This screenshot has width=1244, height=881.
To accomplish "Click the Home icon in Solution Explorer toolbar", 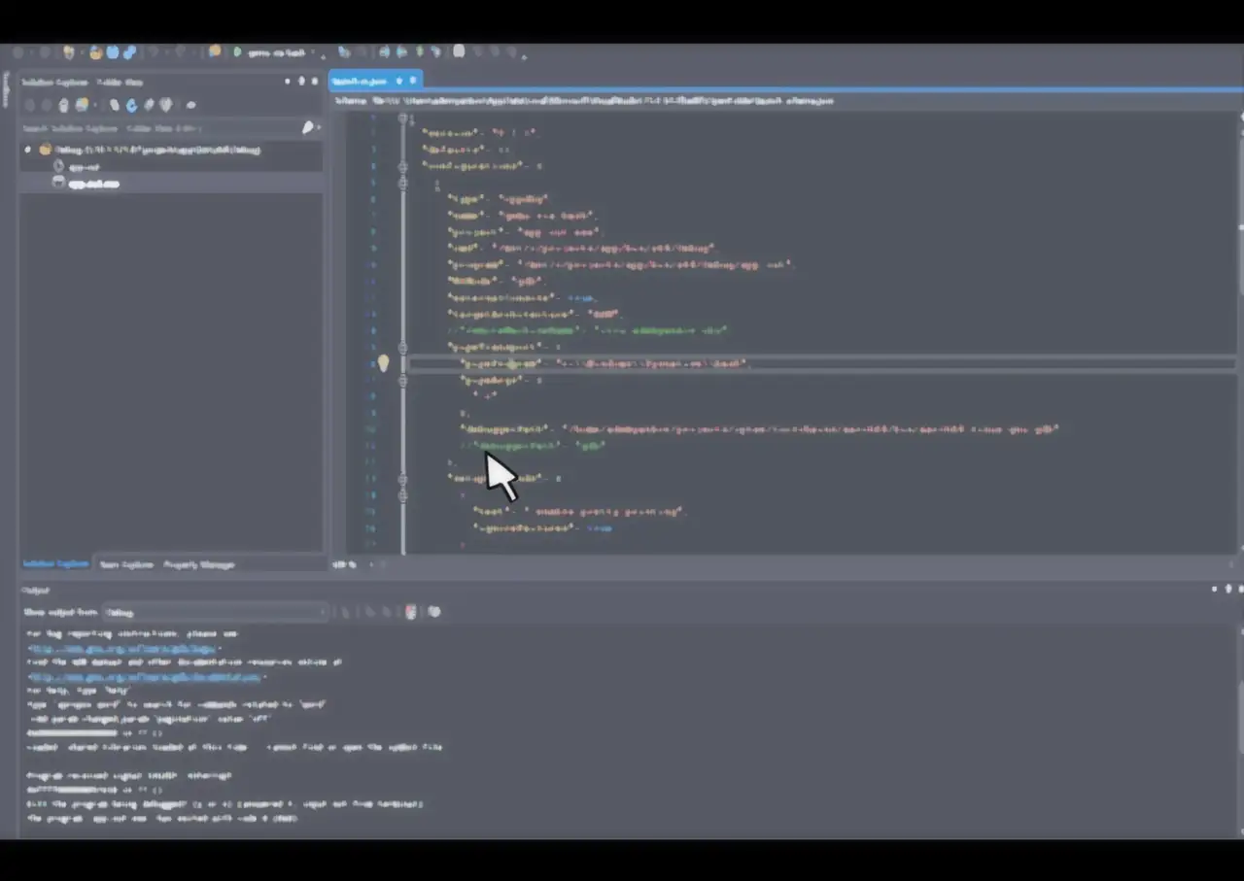I will click(63, 105).
